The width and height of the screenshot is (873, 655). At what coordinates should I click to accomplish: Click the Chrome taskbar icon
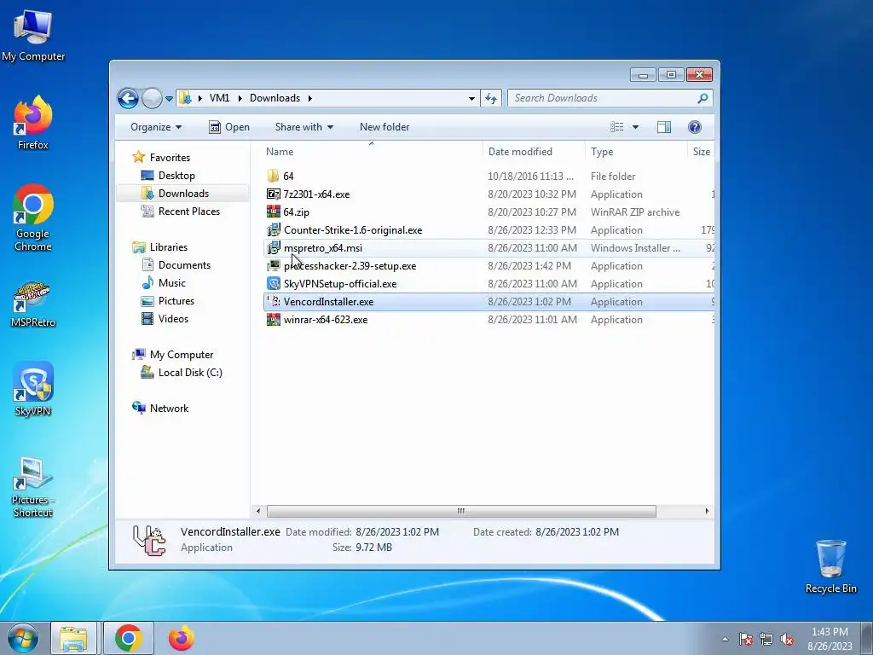(129, 638)
